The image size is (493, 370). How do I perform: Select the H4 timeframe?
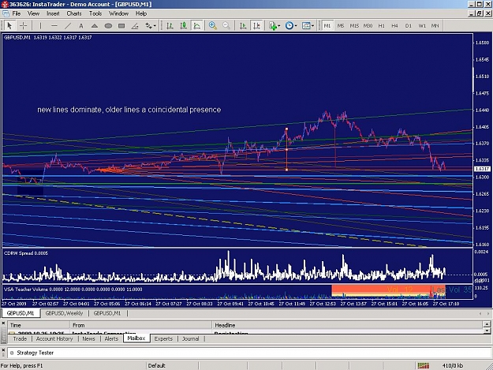click(x=395, y=26)
